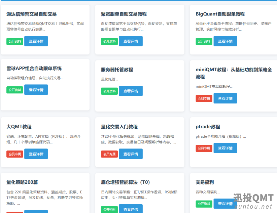Viewport: 277px width, 213px height.
Task: Open details for 通达信预警交易自动交易
Action: point(36,41)
